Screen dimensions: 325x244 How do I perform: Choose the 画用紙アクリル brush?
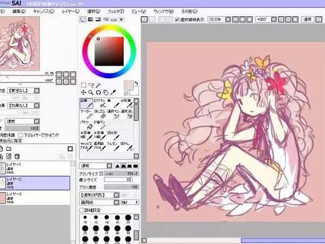(99, 146)
